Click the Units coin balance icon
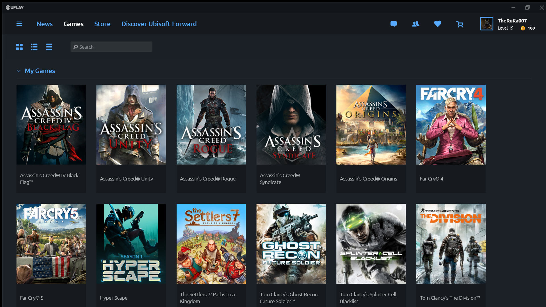Screen dimensions: 546x307 coord(523,28)
